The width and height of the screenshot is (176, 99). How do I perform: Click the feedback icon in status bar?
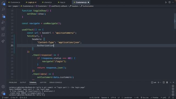(169, 98)
